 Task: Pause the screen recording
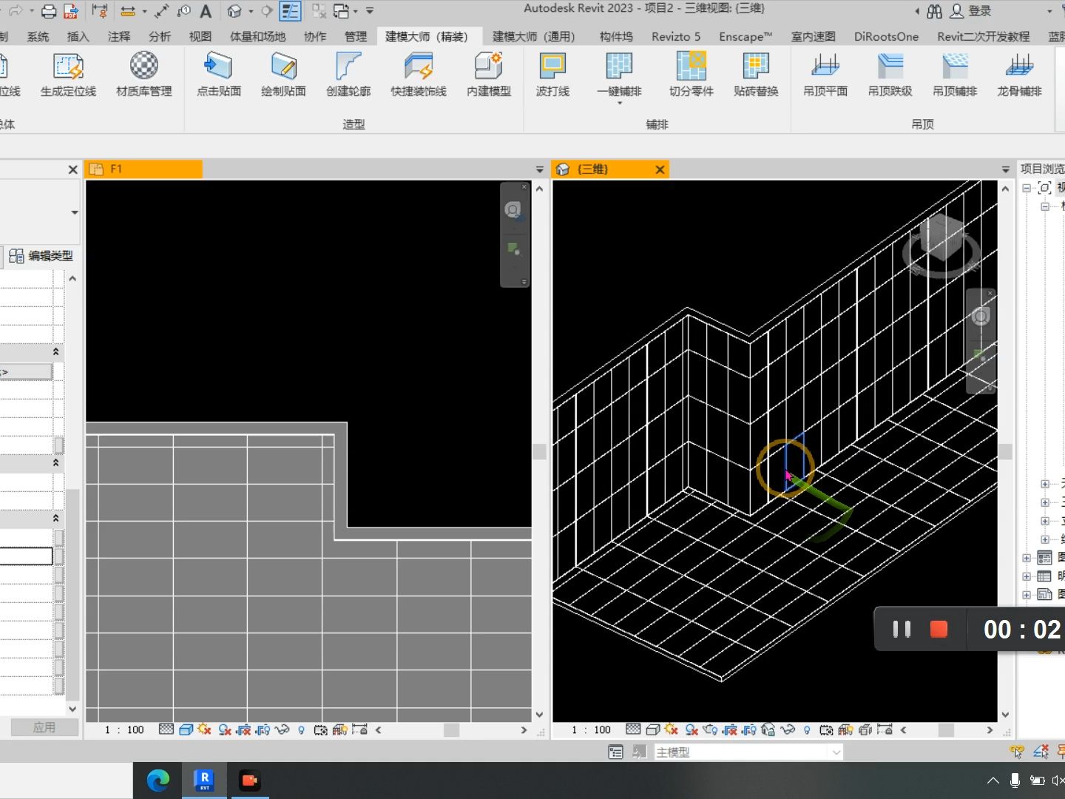tap(902, 629)
